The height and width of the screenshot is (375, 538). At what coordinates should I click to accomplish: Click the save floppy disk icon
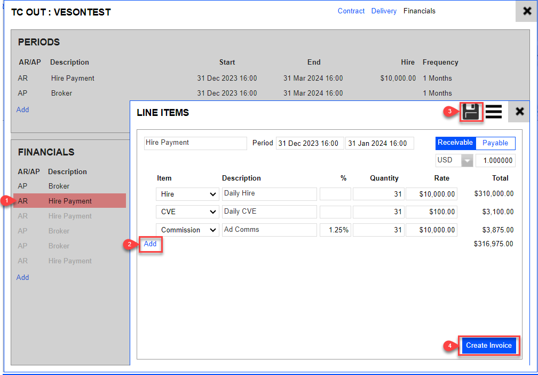click(x=471, y=112)
